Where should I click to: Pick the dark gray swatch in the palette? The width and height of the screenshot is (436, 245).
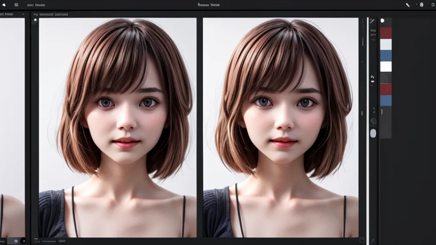(x=386, y=78)
